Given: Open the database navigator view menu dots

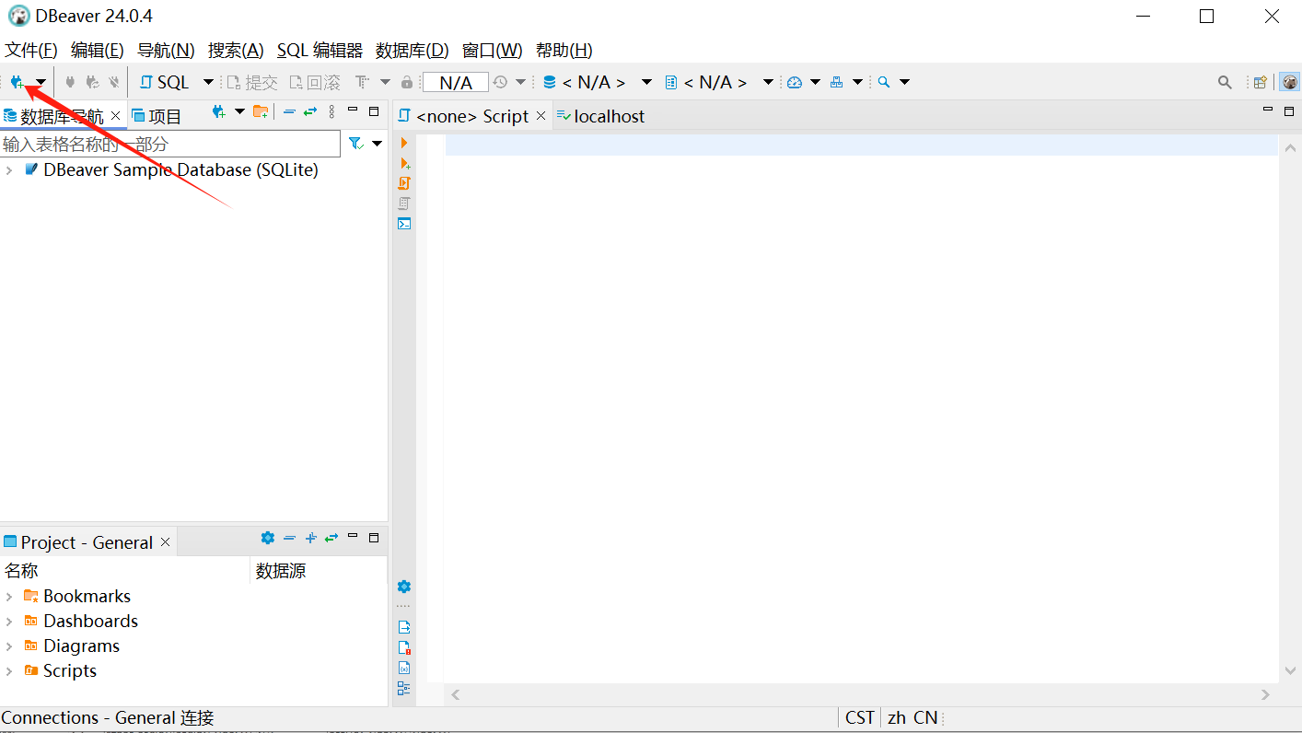Looking at the screenshot, I should click(x=331, y=111).
